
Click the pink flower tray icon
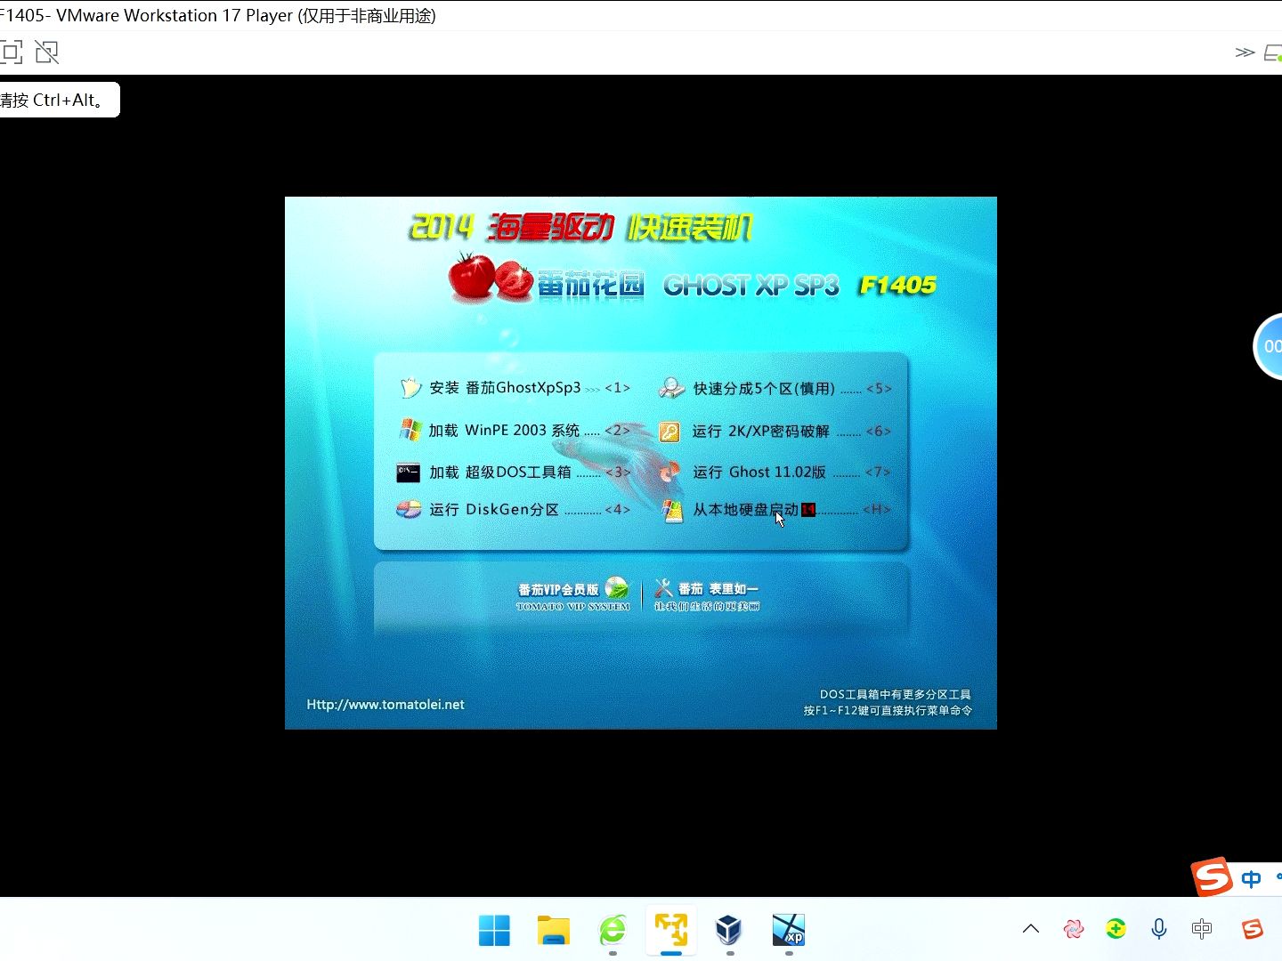coord(1074,929)
